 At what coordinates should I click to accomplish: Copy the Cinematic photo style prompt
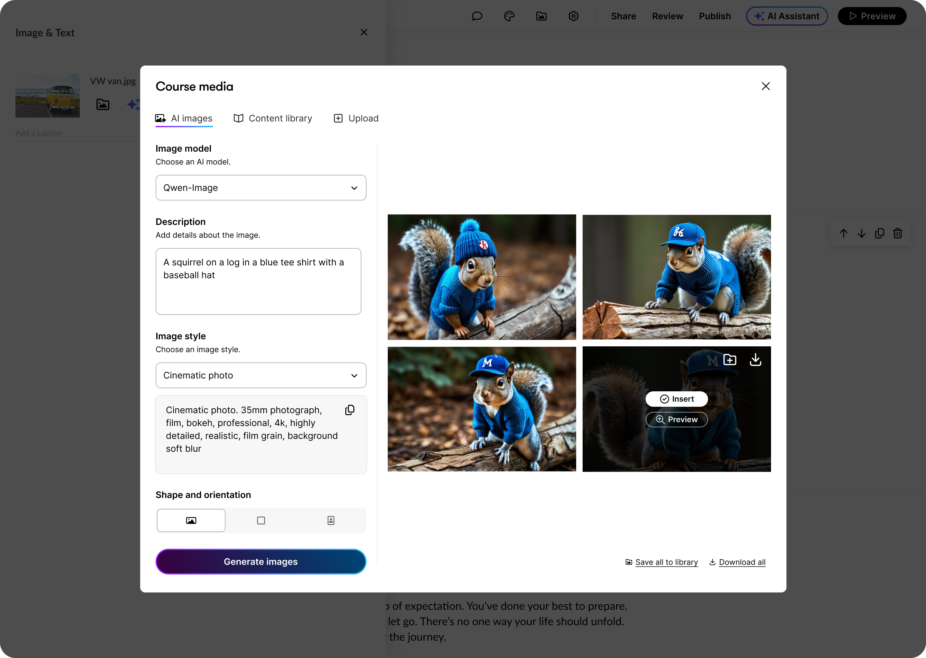pos(350,410)
